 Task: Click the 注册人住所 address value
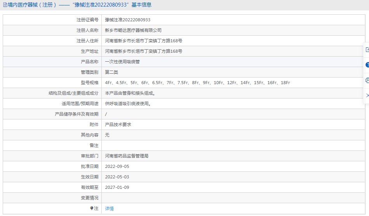[144, 41]
